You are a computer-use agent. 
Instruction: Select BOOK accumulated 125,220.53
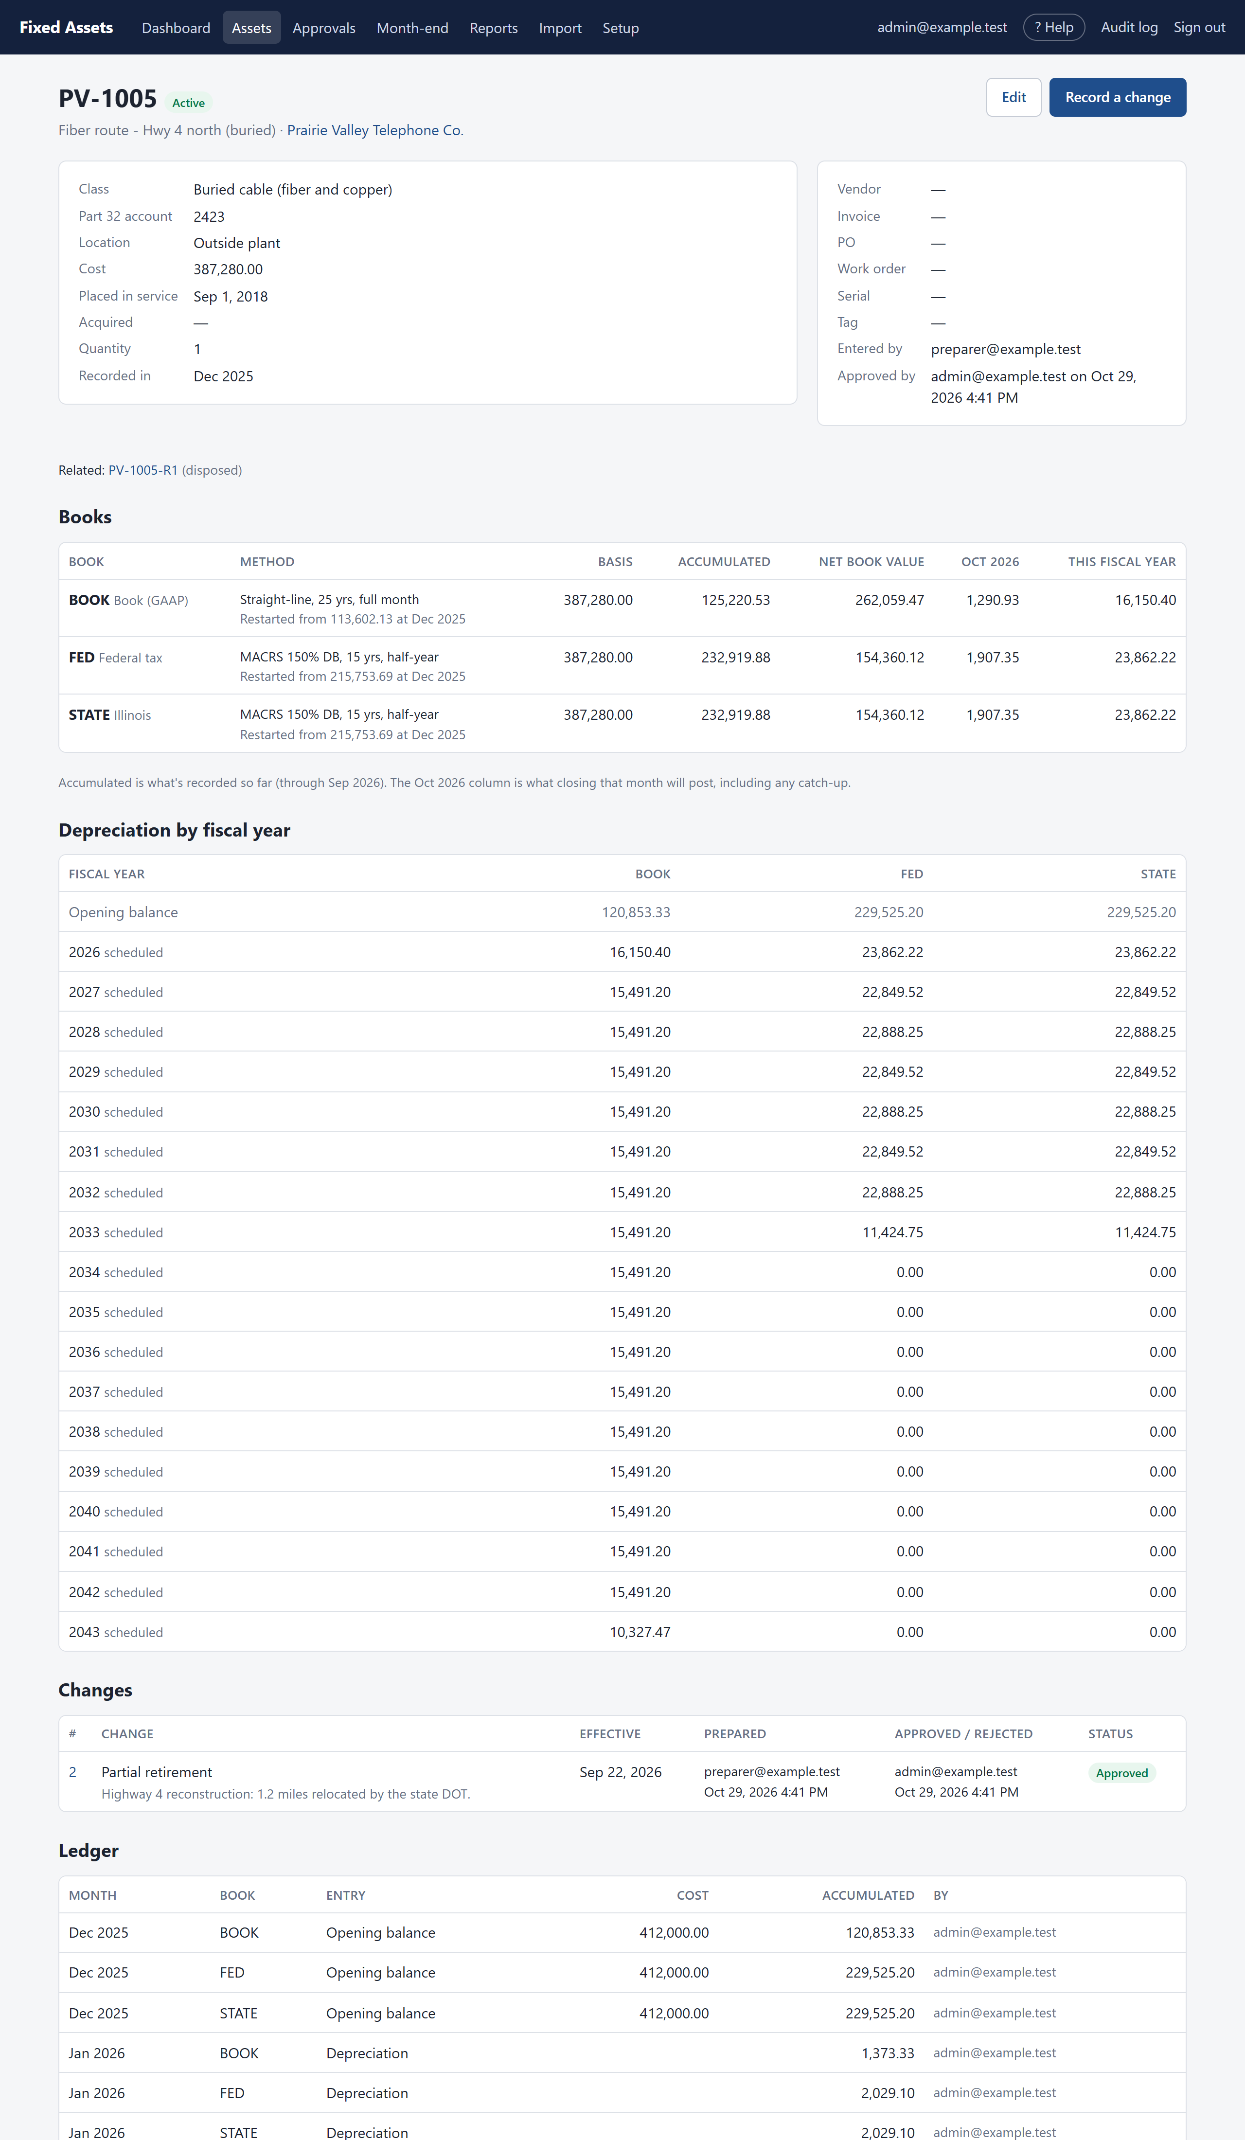tap(735, 600)
